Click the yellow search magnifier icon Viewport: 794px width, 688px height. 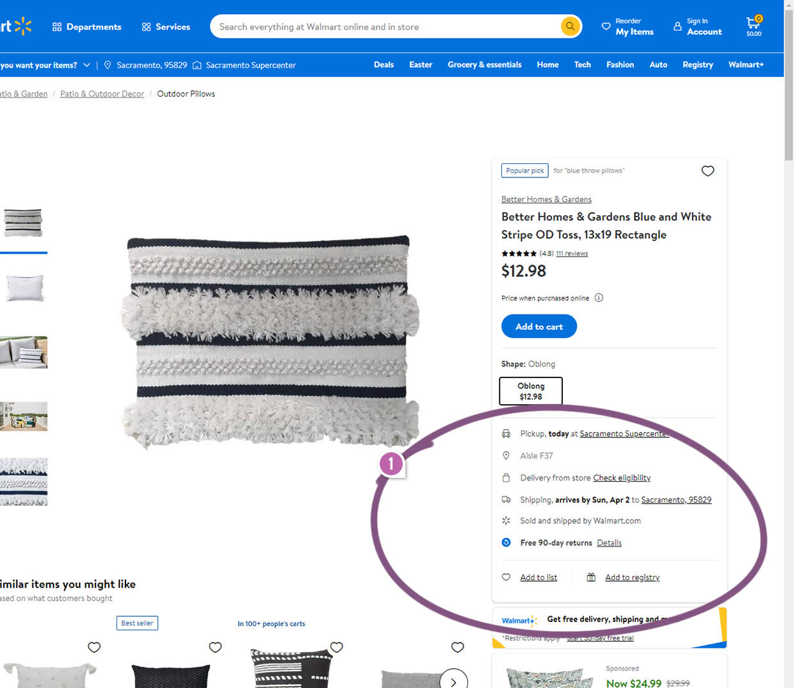click(570, 26)
